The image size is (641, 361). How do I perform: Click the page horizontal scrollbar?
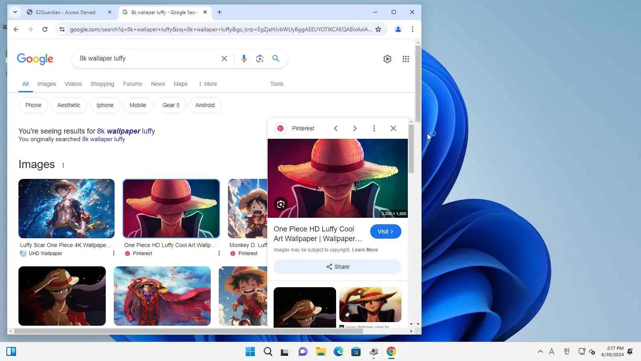pyautogui.click(x=188, y=331)
